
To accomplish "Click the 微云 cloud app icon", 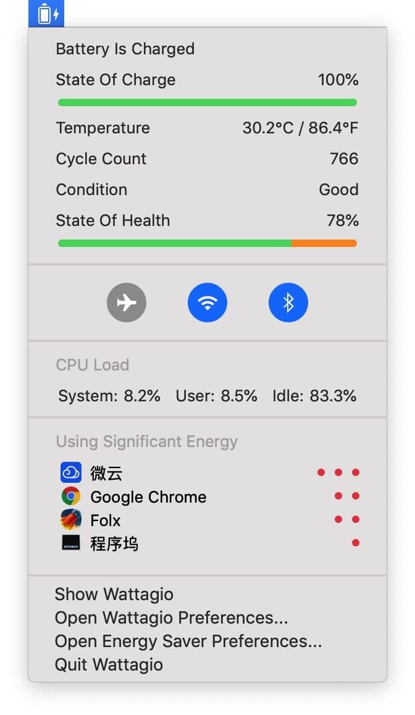I will [x=71, y=473].
